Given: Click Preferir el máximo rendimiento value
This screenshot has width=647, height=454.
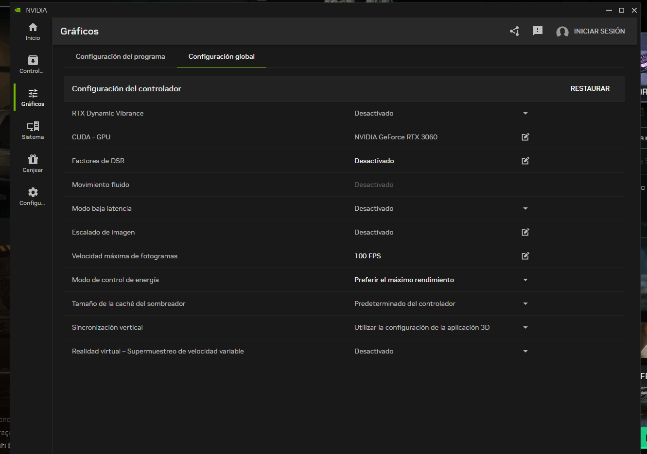Looking at the screenshot, I should (404, 280).
